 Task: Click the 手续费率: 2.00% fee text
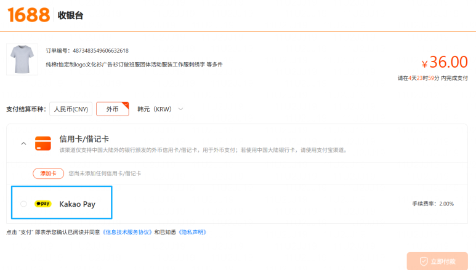[433, 204]
